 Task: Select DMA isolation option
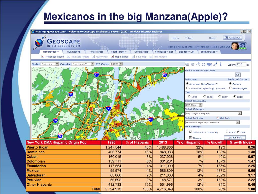coord(238,132)
